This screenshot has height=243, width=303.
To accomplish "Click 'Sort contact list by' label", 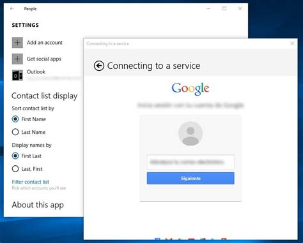I will coord(33,108).
